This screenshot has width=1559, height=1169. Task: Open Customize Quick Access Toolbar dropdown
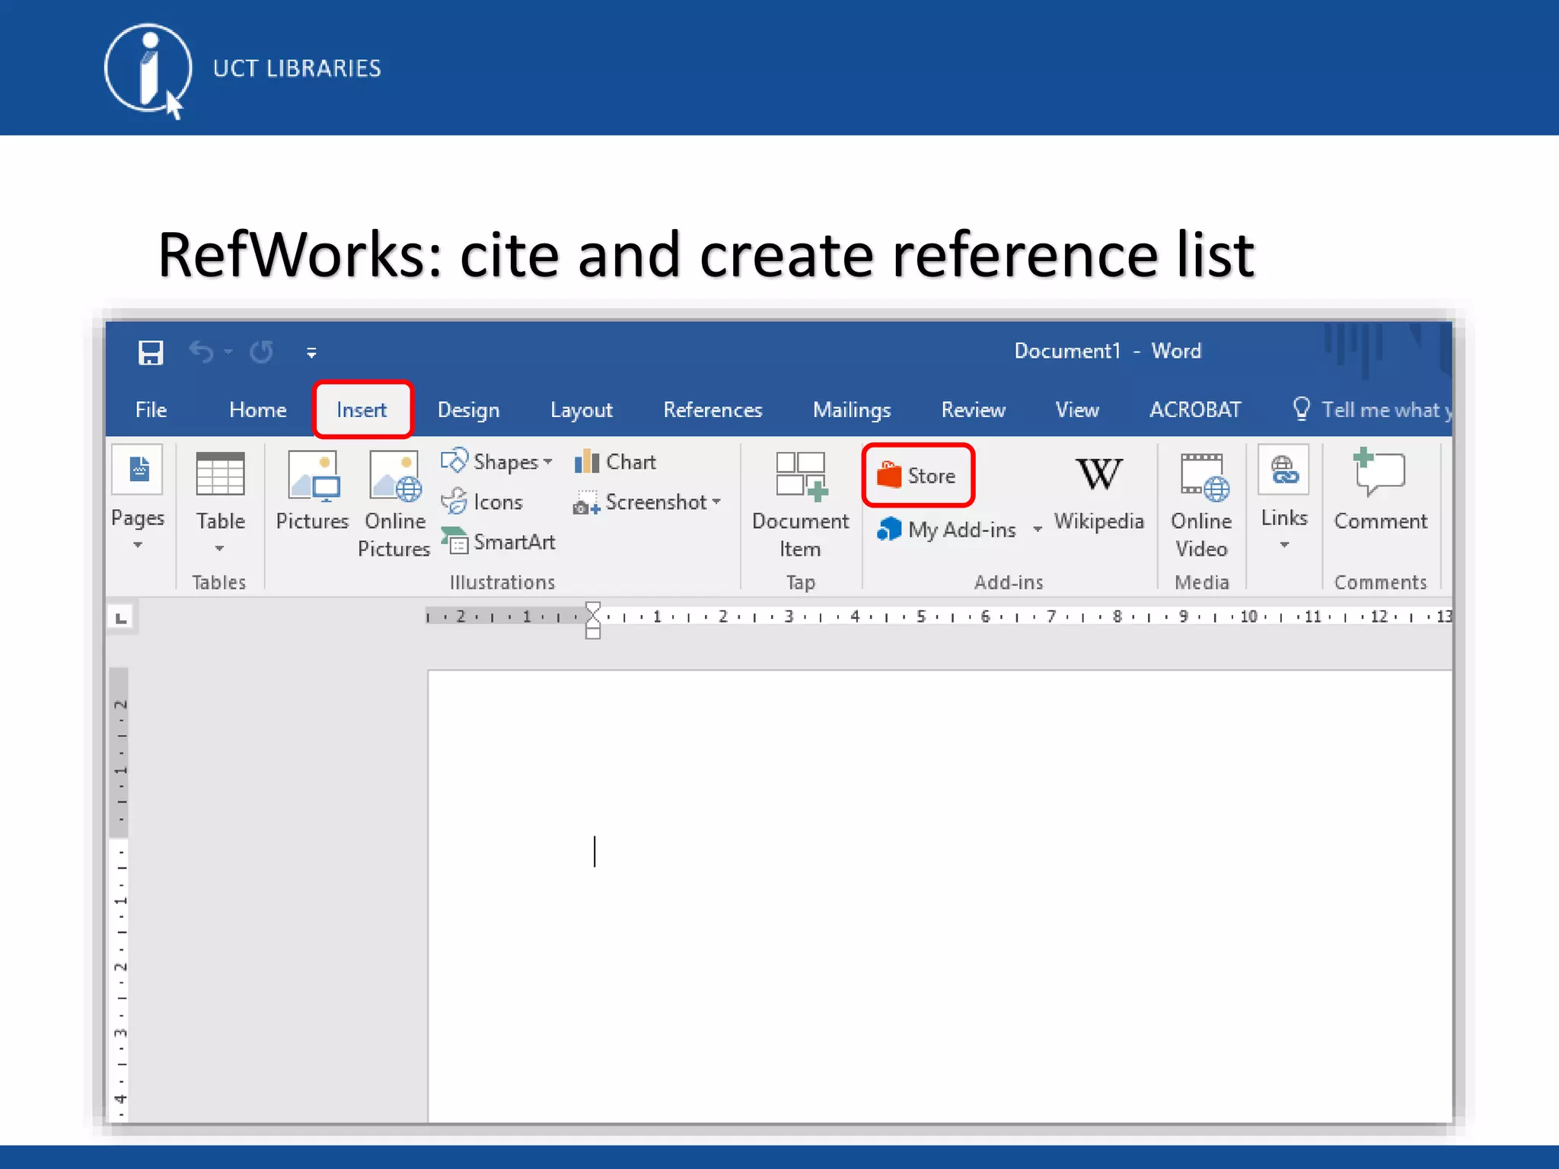point(311,352)
